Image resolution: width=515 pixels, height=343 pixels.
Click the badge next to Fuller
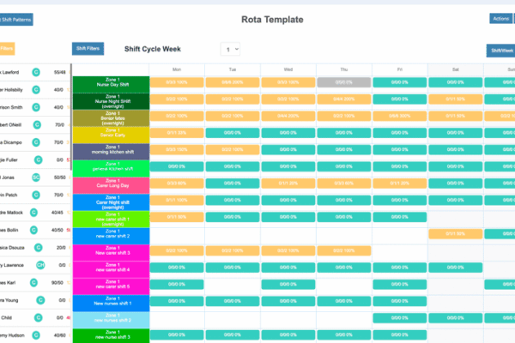click(x=39, y=159)
